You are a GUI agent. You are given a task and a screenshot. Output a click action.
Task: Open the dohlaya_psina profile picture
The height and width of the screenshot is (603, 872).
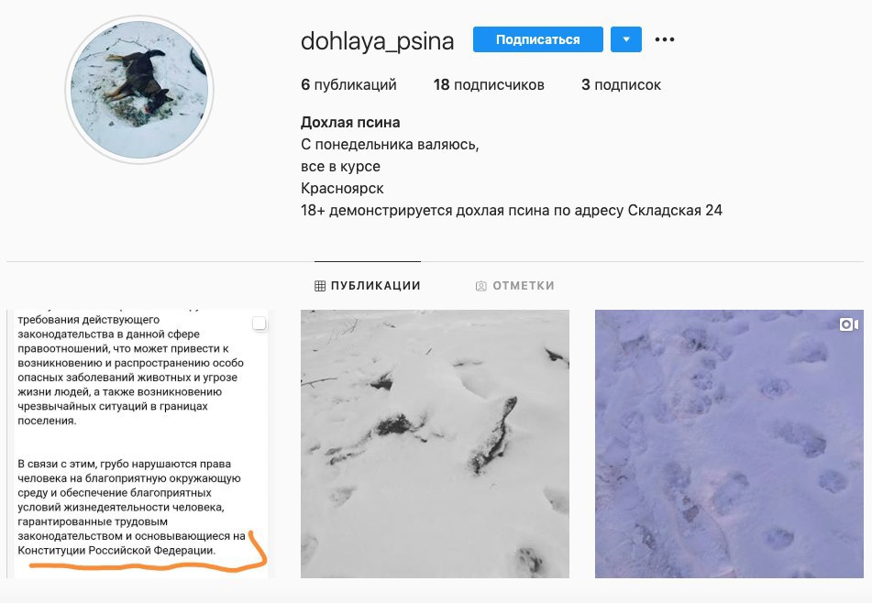click(x=139, y=90)
